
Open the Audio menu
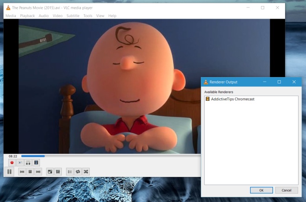44,16
